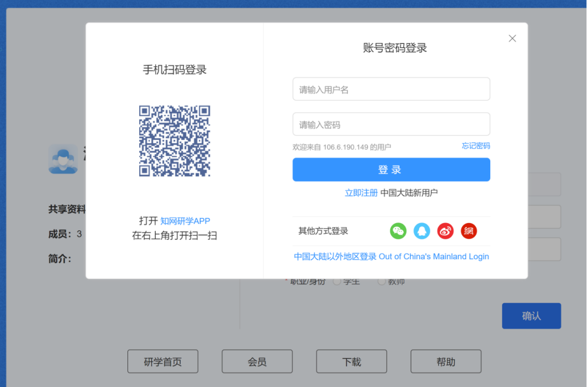Image resolution: width=587 pixels, height=387 pixels.
Task: Click the IP welcome text 106.6.190.149
Action: (342, 147)
